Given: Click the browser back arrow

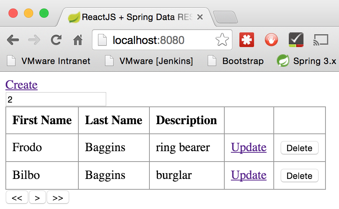Looking at the screenshot, I should tap(13, 40).
